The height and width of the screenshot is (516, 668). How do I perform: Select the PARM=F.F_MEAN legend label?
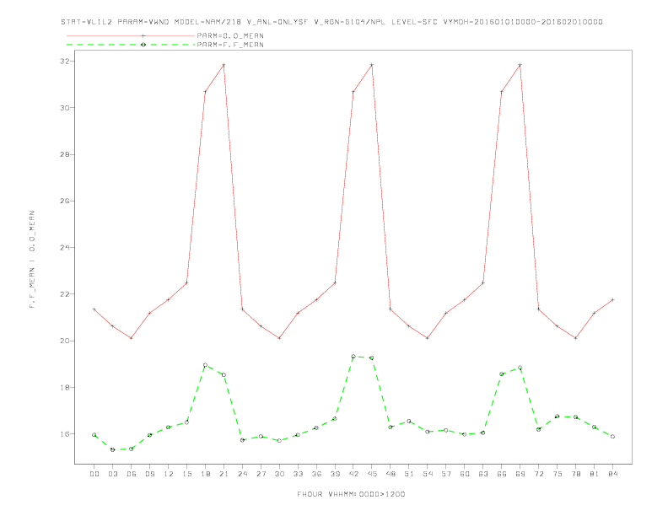pos(230,45)
